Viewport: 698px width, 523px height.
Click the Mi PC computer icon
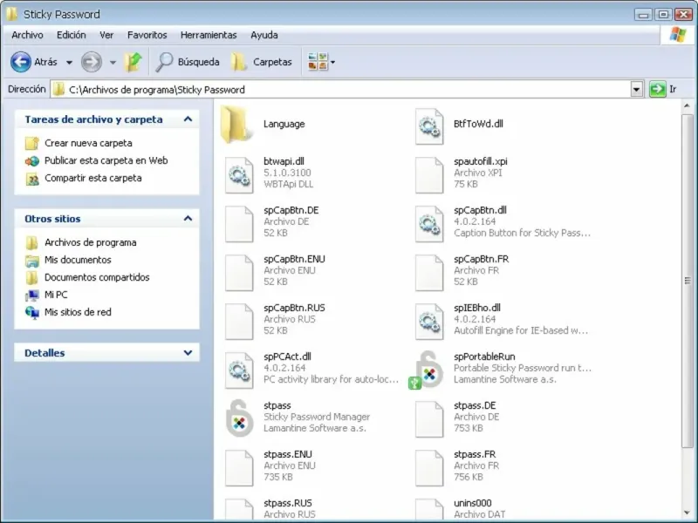click(32, 295)
